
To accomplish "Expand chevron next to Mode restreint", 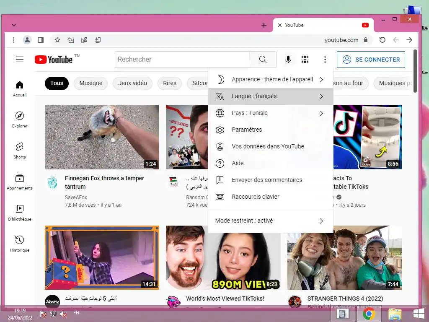I will pyautogui.click(x=321, y=221).
